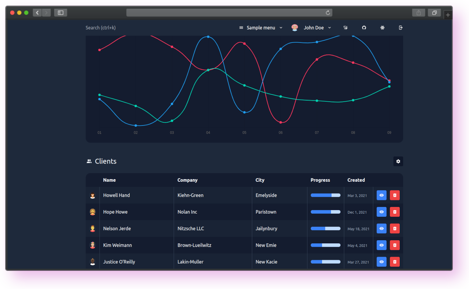The width and height of the screenshot is (469, 289).
Task: Open the John Doe user dropdown
Action: [311, 28]
